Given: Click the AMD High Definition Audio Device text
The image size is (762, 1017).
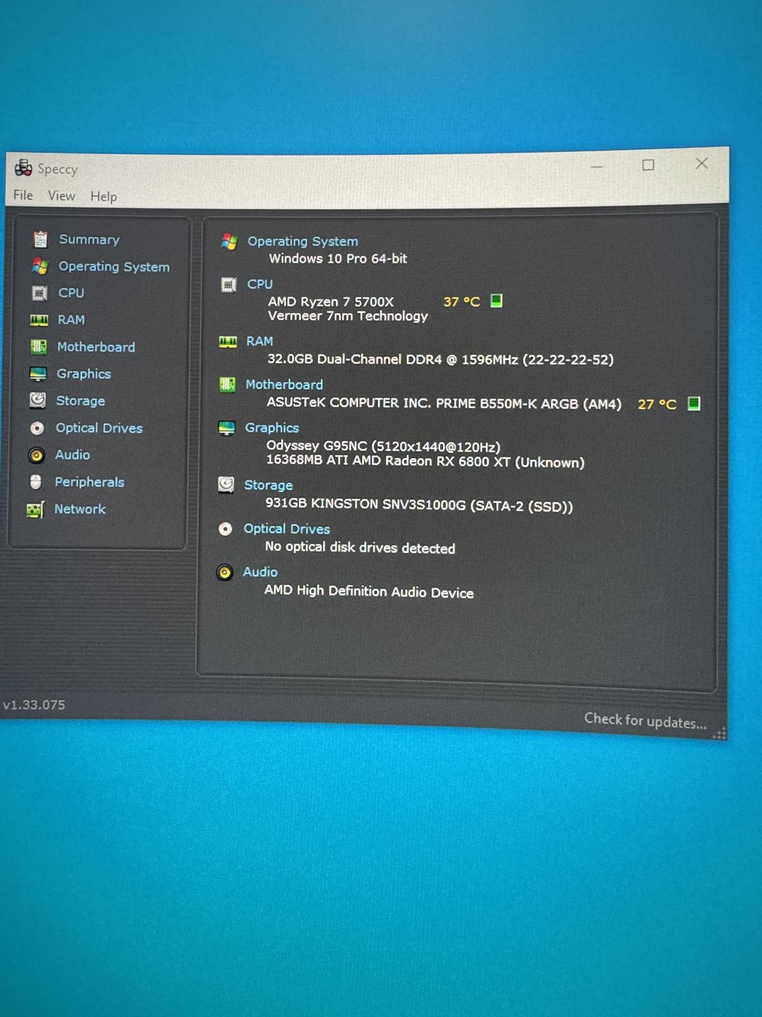Looking at the screenshot, I should coord(369,592).
